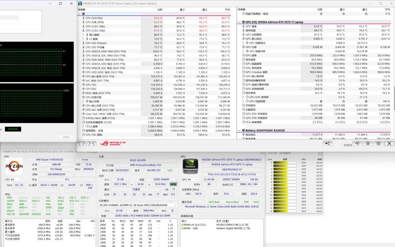Open sensor settings gear icon
Viewport: 395px width, 247px height.
tap(378, 143)
